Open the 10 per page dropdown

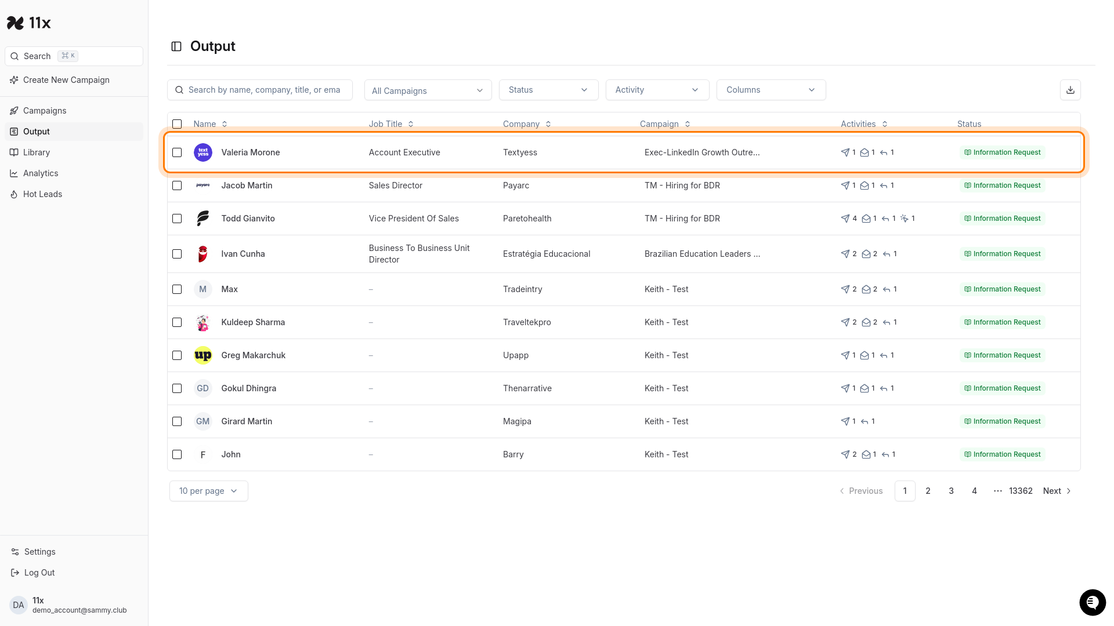(x=209, y=491)
